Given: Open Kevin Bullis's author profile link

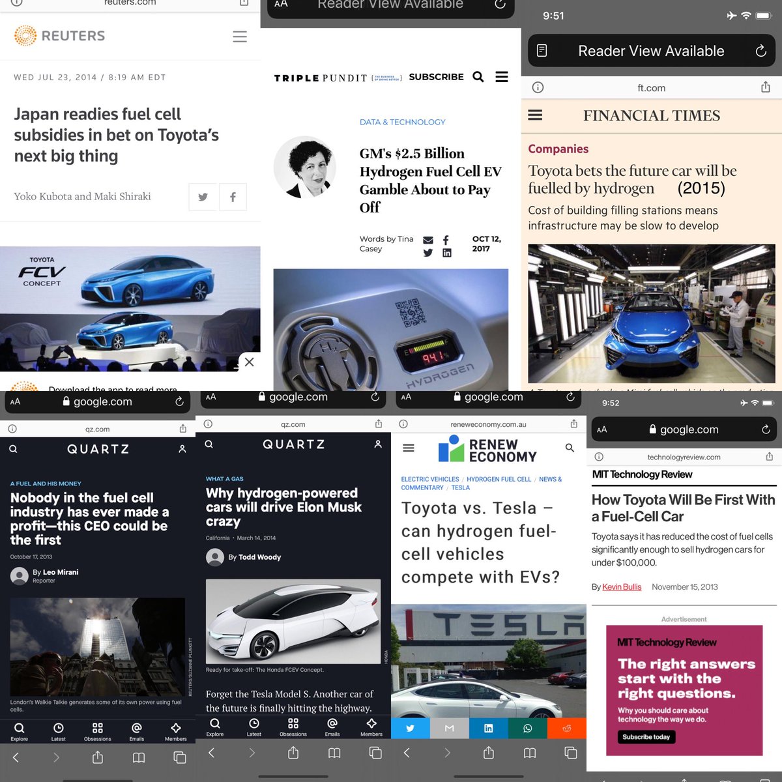Looking at the screenshot, I should click(621, 587).
